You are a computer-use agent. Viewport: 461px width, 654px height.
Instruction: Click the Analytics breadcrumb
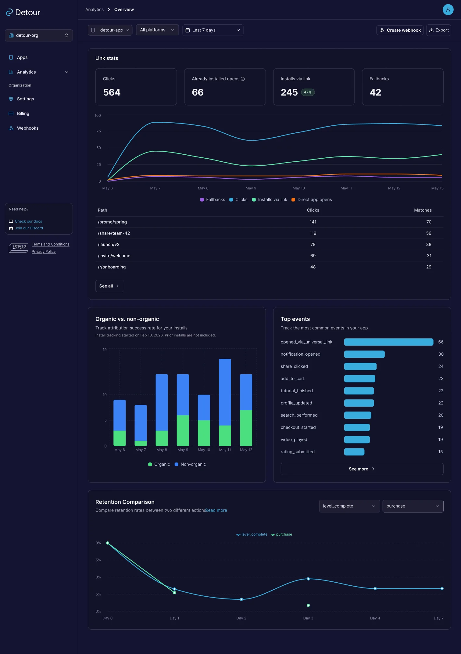click(x=95, y=10)
